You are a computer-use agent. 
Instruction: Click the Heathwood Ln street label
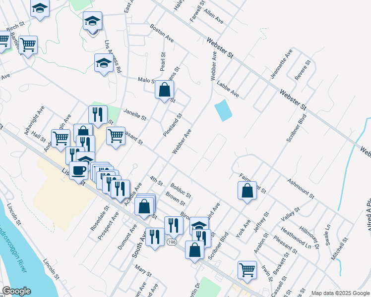click(296, 238)
